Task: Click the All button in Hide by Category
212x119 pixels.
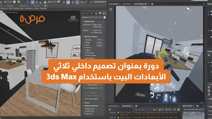Action: pos(99,40)
